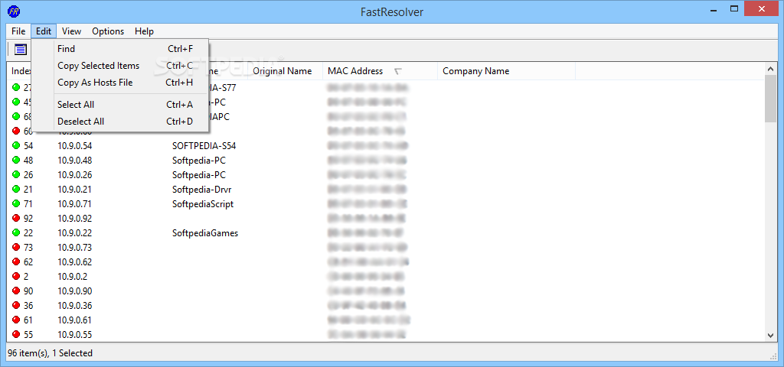This screenshot has height=367, width=784.
Task: Open the File menu
Action: click(x=18, y=31)
